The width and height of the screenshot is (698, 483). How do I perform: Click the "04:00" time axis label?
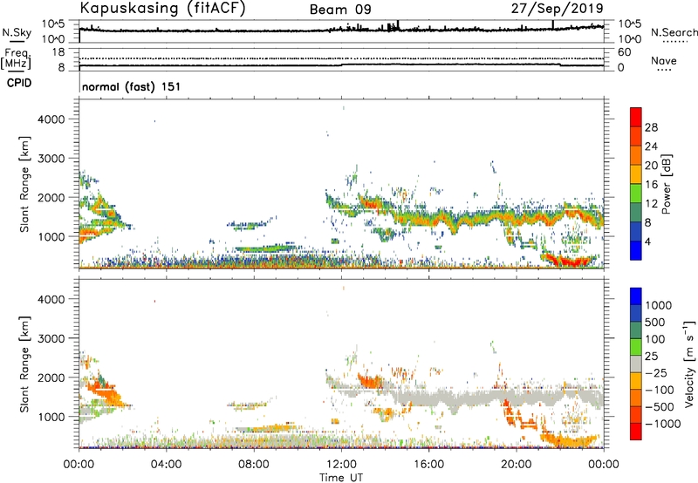(x=166, y=465)
